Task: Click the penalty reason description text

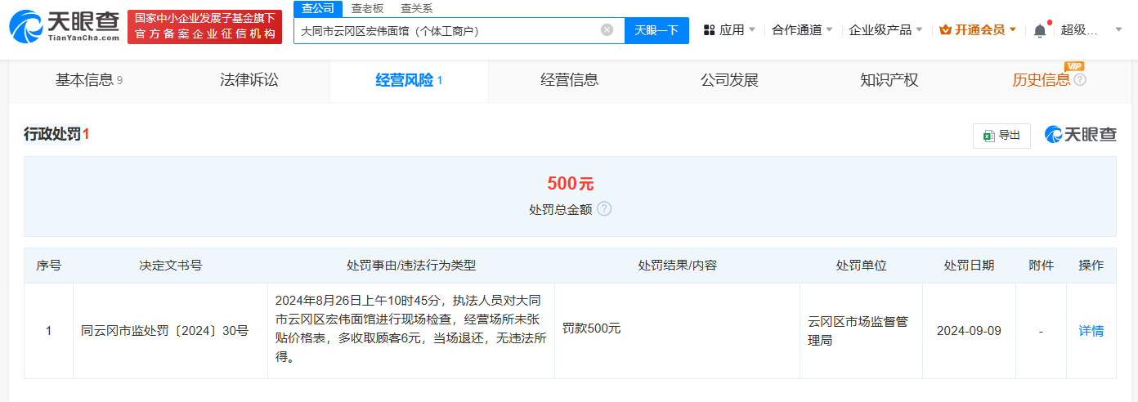Action: tap(411, 329)
